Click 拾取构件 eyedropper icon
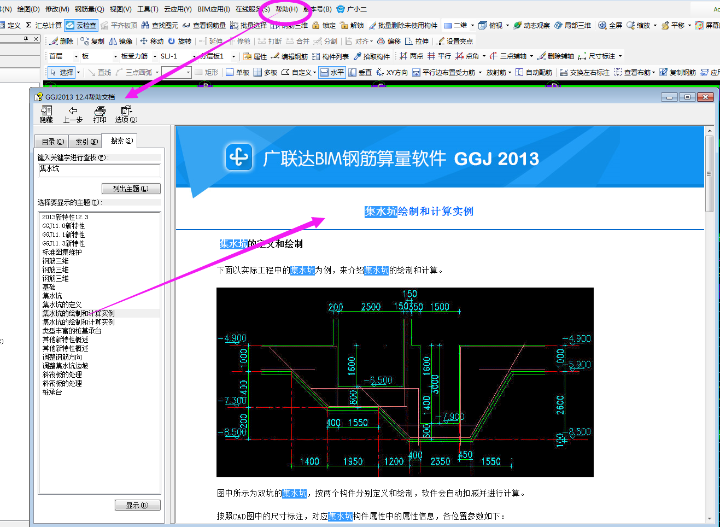The width and height of the screenshot is (720, 527). 358,56
